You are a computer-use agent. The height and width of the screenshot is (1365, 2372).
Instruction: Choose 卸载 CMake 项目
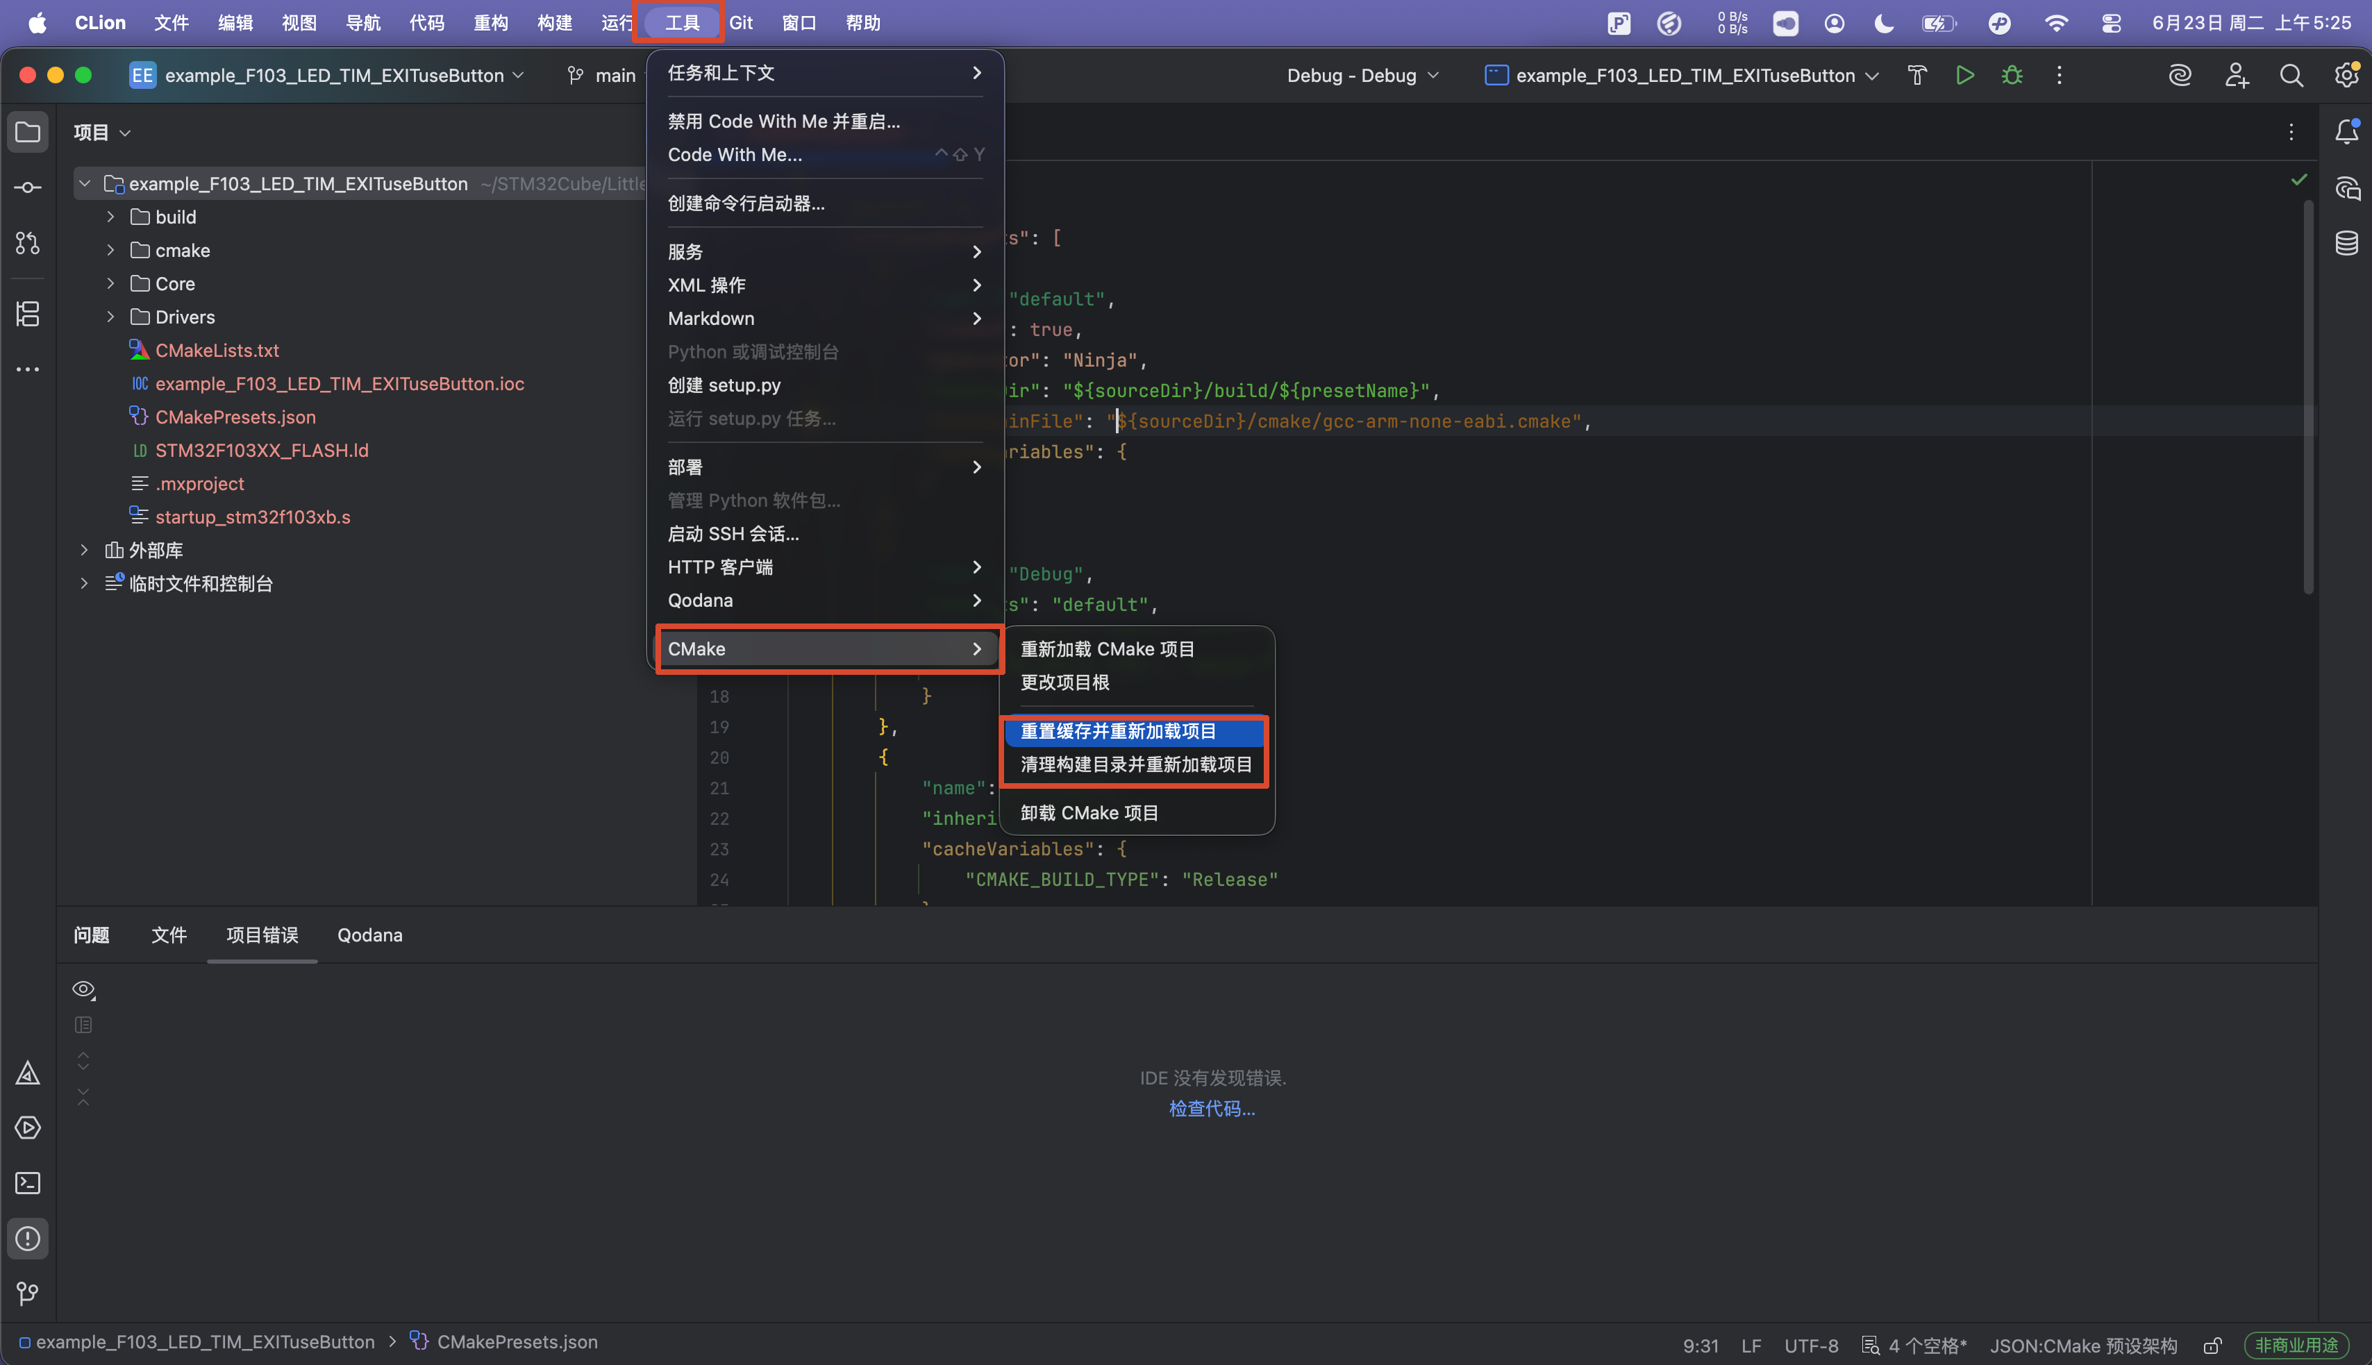pos(1136,813)
